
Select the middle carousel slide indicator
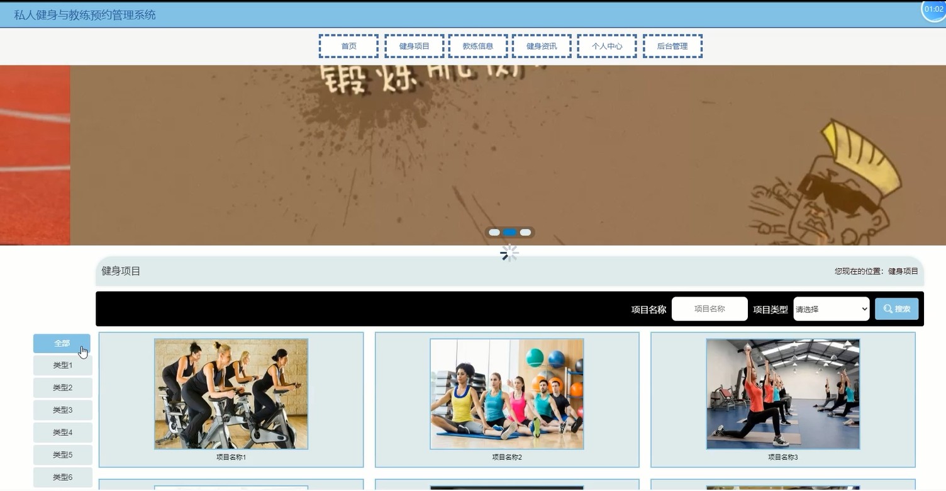pyautogui.click(x=509, y=232)
